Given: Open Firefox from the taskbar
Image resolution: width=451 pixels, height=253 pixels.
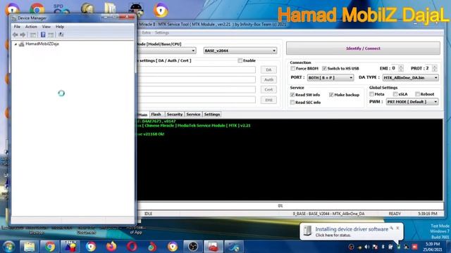Looking at the screenshot, I should (111, 247).
